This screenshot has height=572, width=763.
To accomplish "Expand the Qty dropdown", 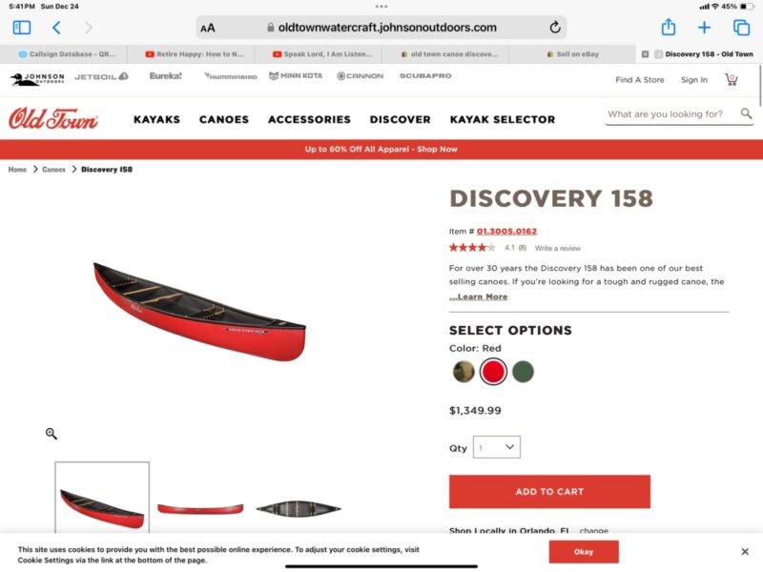I will click(496, 447).
